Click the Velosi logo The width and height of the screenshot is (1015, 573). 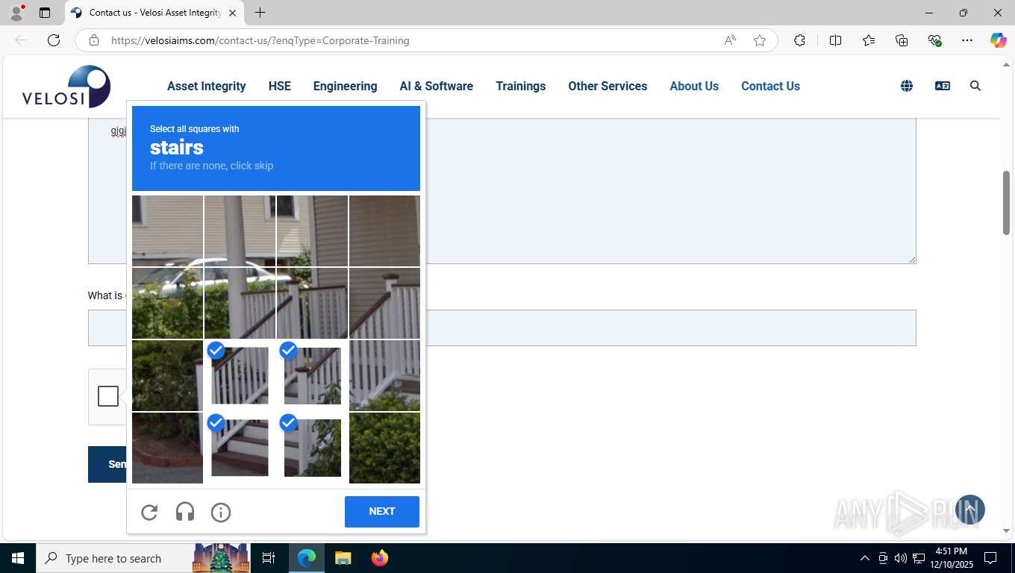(x=66, y=87)
